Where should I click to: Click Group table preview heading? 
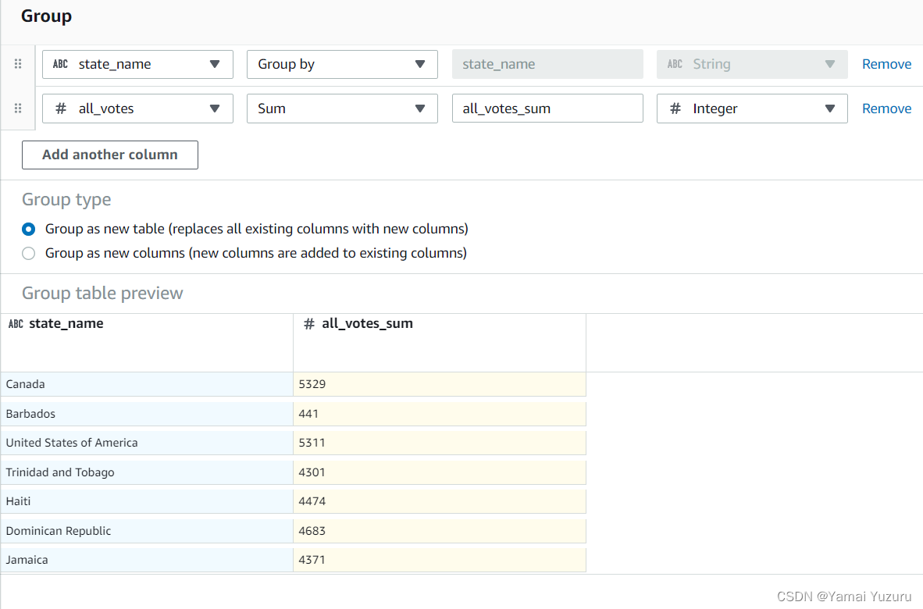[x=102, y=293]
